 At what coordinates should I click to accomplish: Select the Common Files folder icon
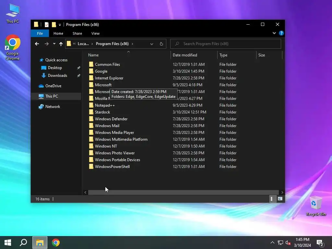tap(91, 65)
